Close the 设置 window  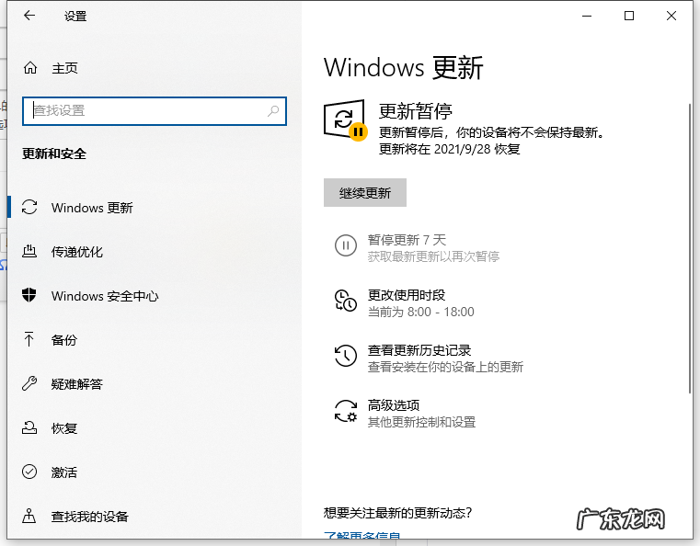pos(671,16)
